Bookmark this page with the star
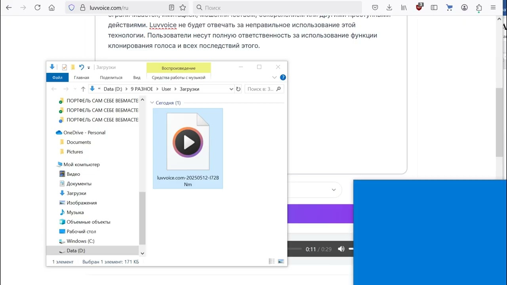This screenshot has width=507, height=285. point(183,8)
